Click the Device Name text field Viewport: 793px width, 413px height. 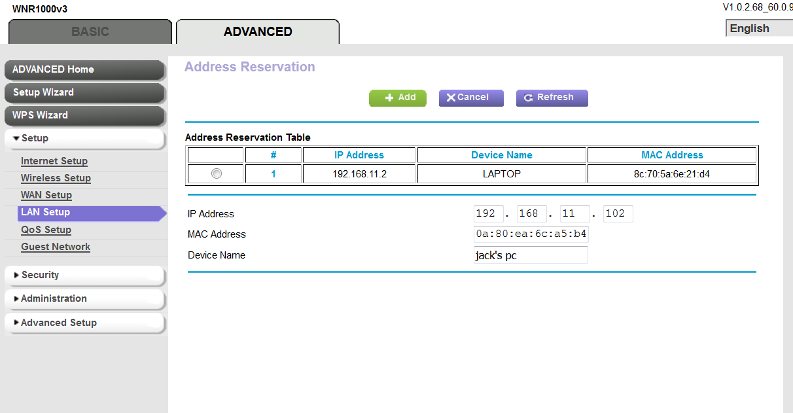[531, 255]
